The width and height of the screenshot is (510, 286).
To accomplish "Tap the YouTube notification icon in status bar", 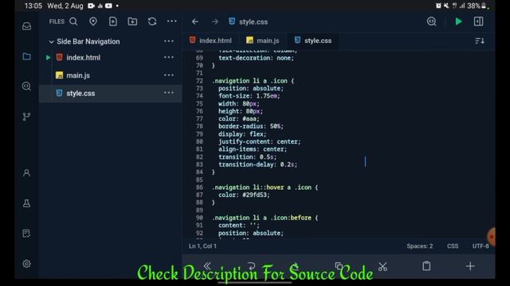I will (x=108, y=6).
